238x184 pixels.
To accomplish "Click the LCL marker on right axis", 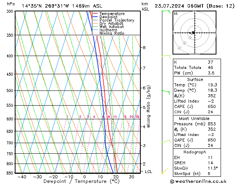I will pos(149,172).
